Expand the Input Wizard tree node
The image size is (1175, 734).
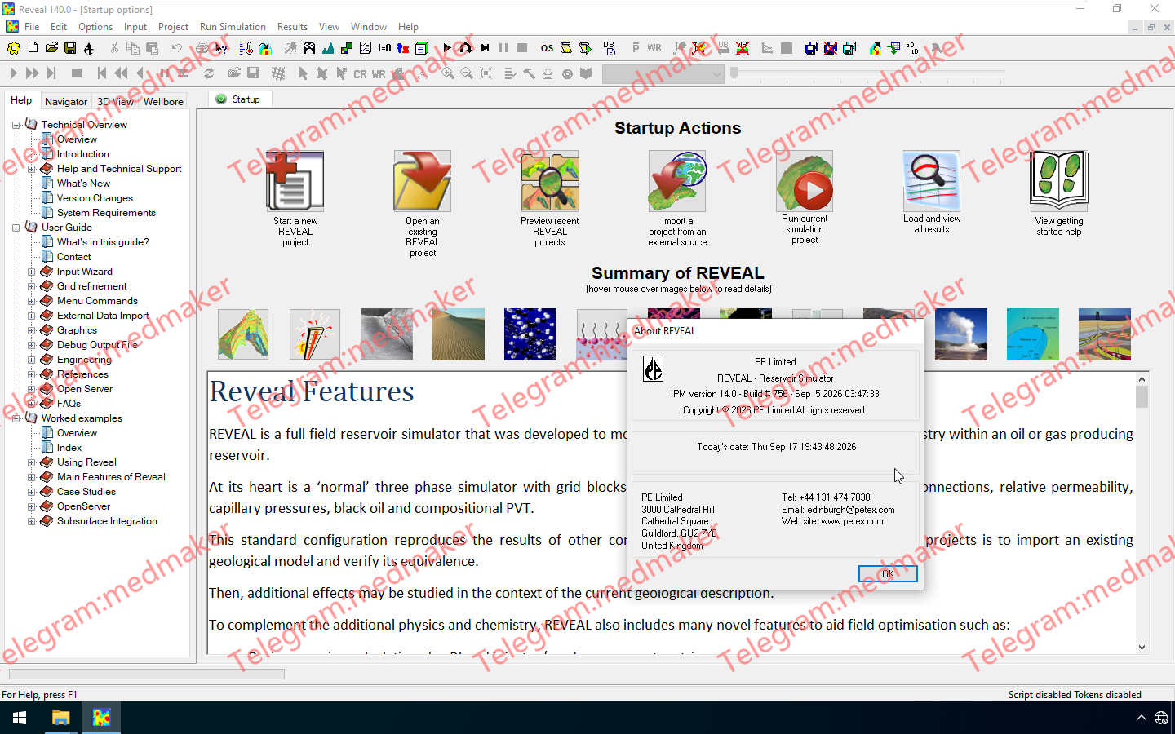31,272
